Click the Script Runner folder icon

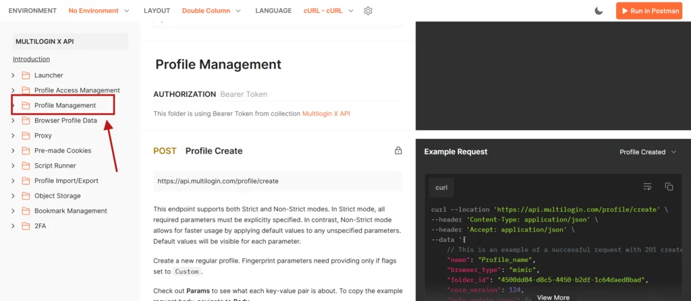26,166
